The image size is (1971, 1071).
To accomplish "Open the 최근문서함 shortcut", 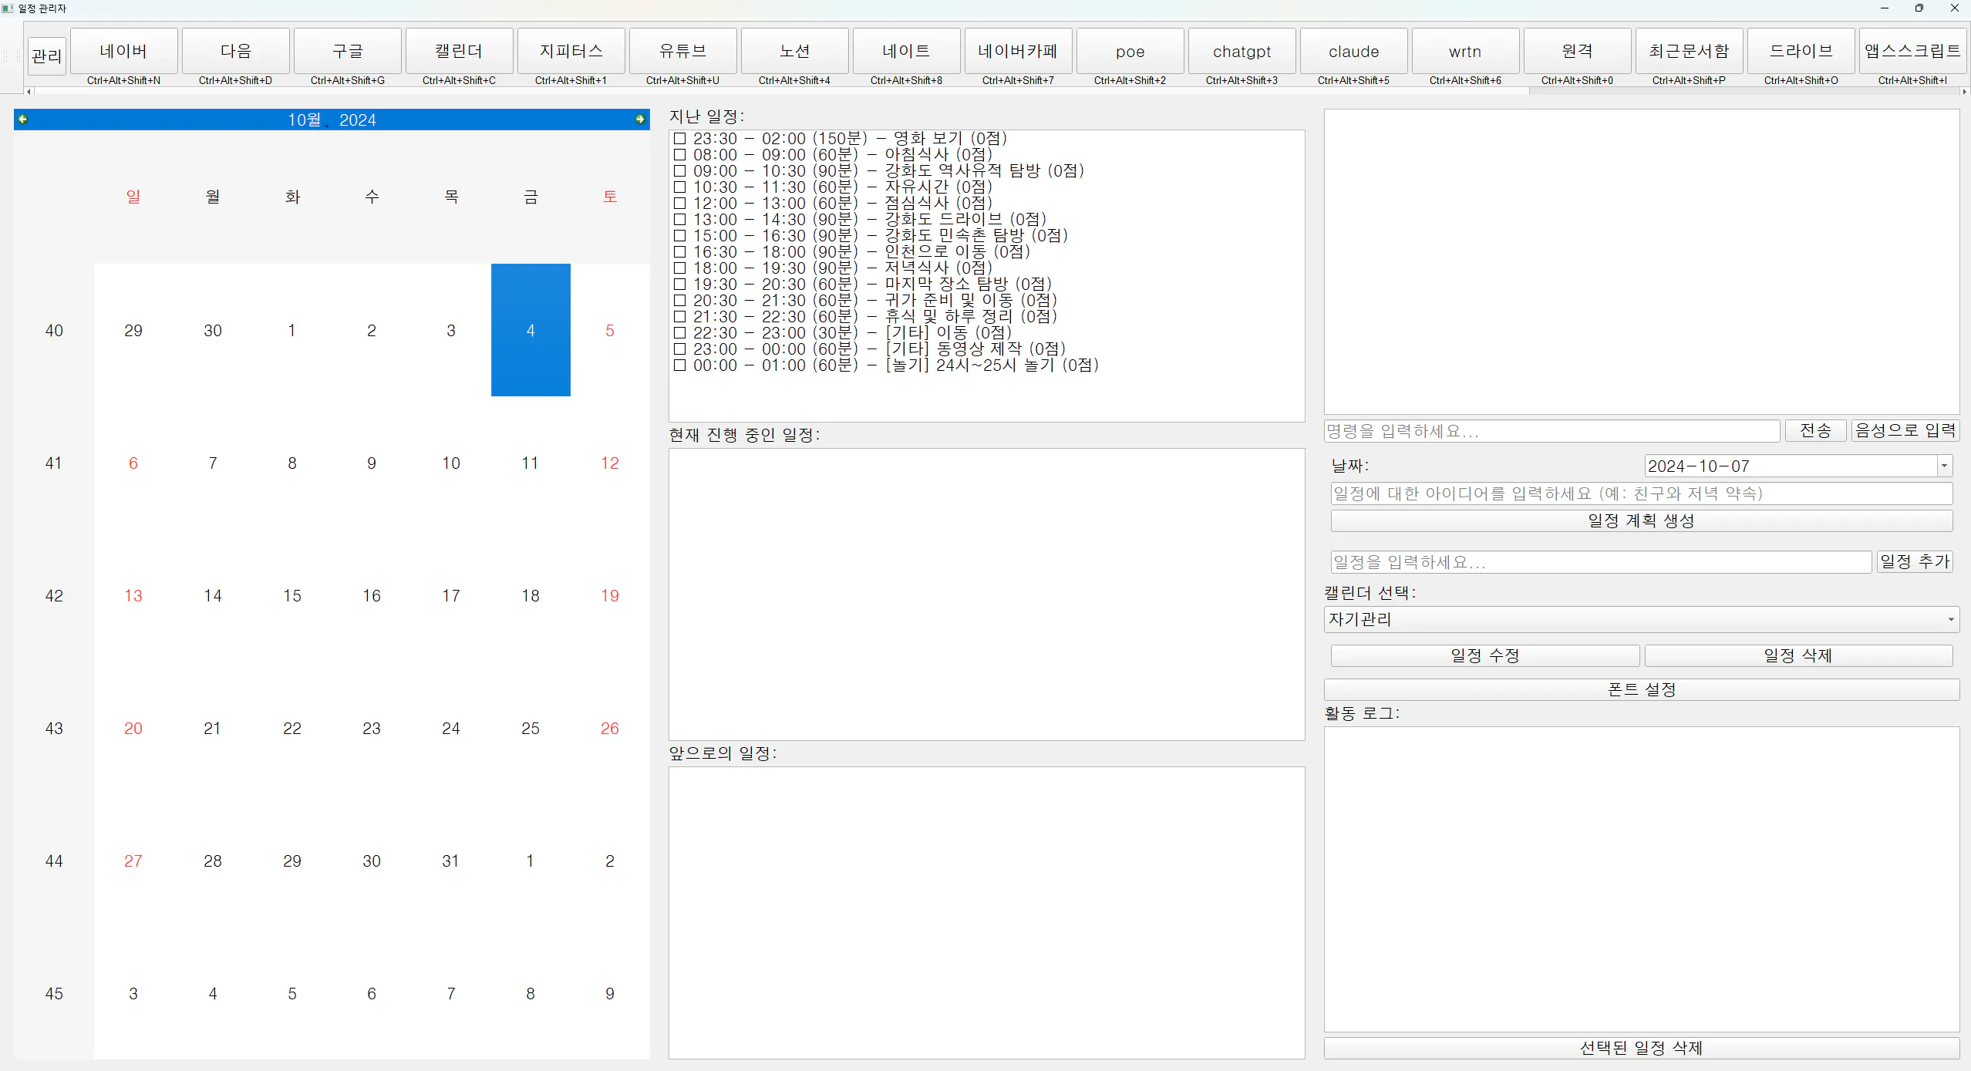I will pyautogui.click(x=1689, y=51).
